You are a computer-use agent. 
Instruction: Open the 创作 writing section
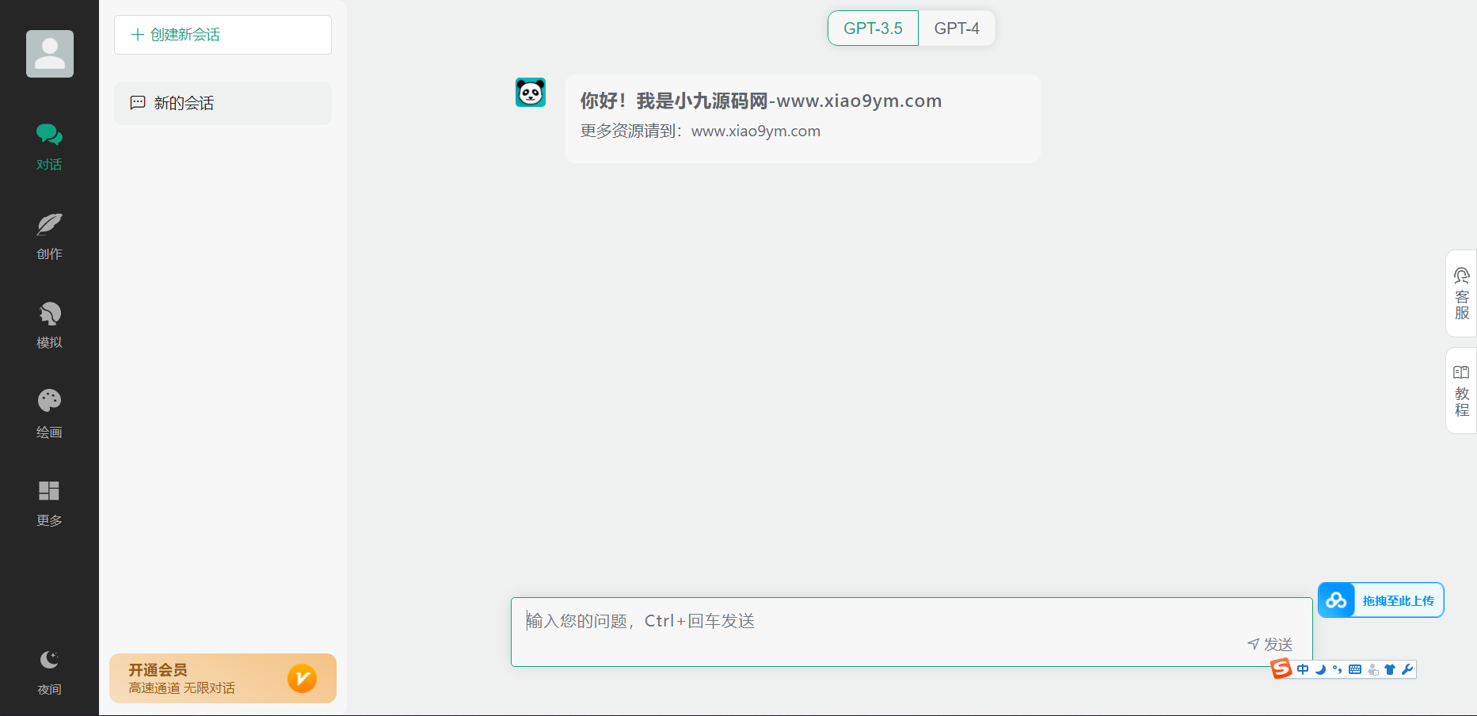pyautogui.click(x=49, y=236)
